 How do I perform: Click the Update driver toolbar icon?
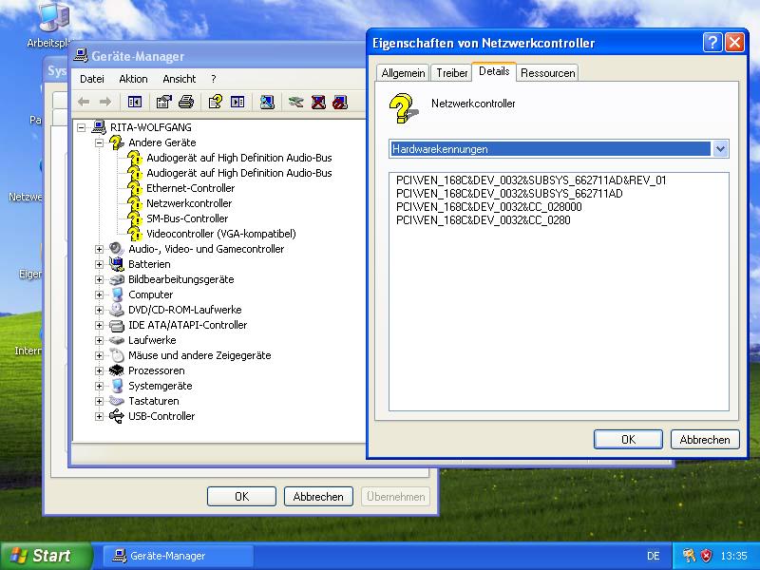(x=295, y=102)
